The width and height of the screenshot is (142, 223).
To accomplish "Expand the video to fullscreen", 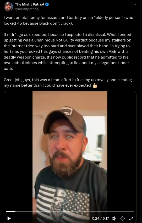I will point(131,218).
